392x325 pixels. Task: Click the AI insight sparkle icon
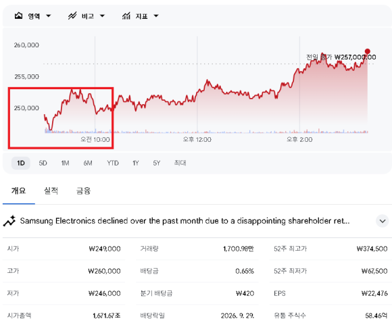pos(9,221)
